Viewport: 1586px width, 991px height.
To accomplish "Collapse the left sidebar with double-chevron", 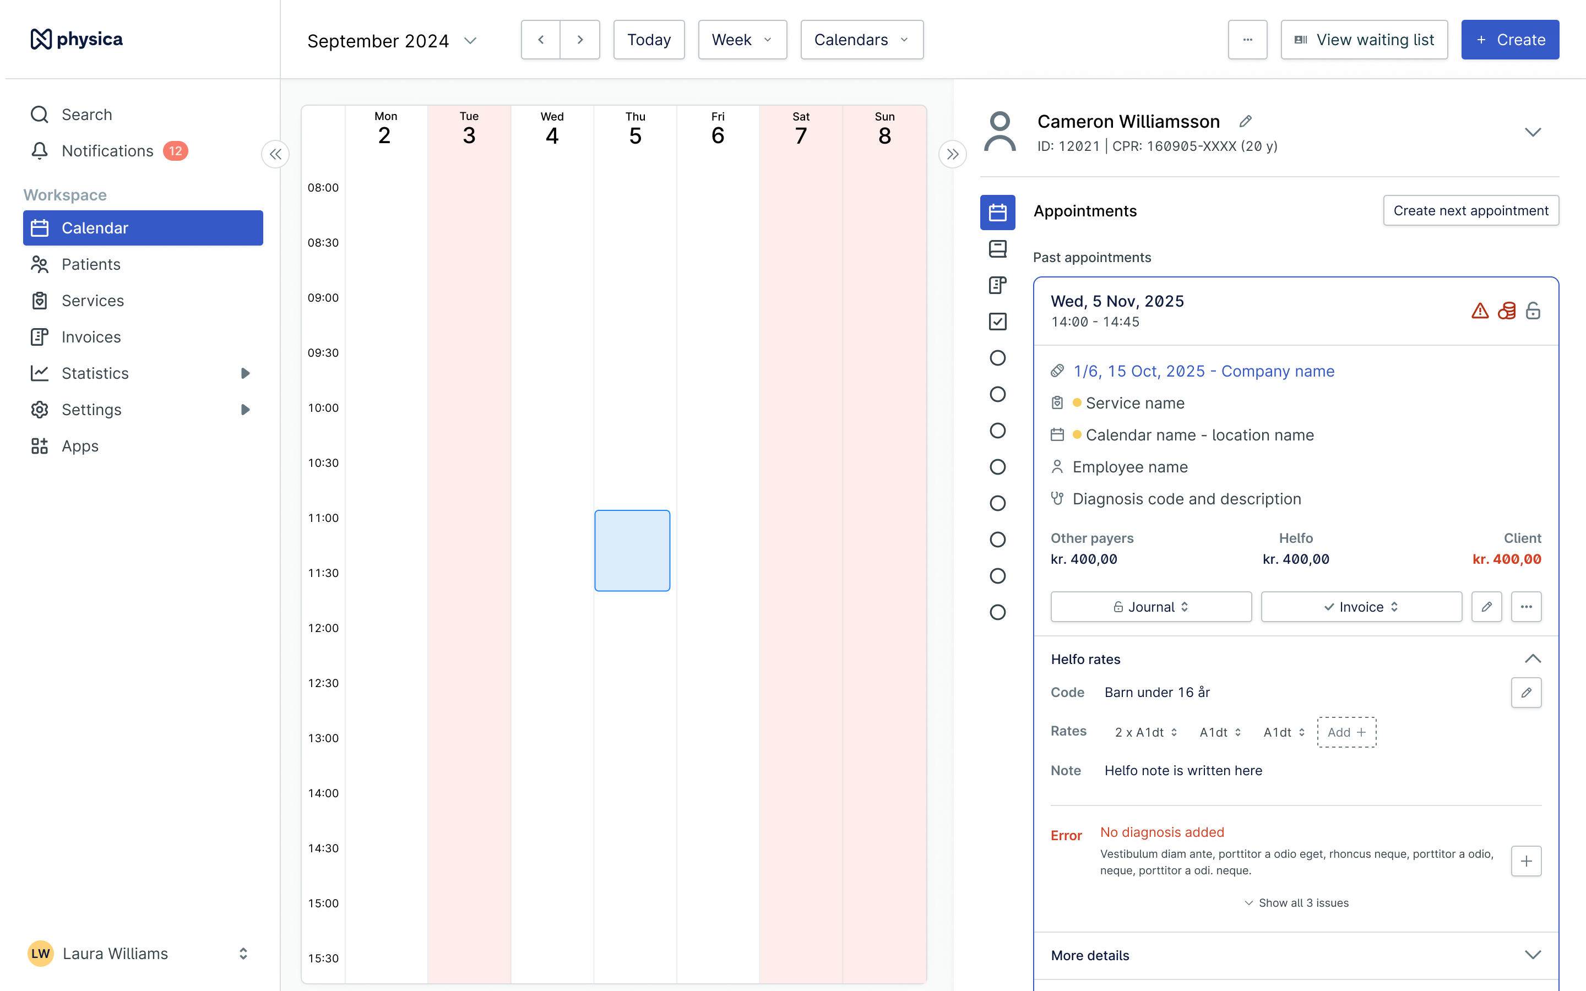I will coord(275,154).
